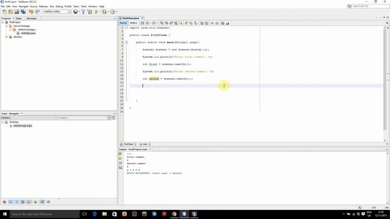
Task: Click the Re-run green icon in Output panel
Action: click(x=121, y=154)
